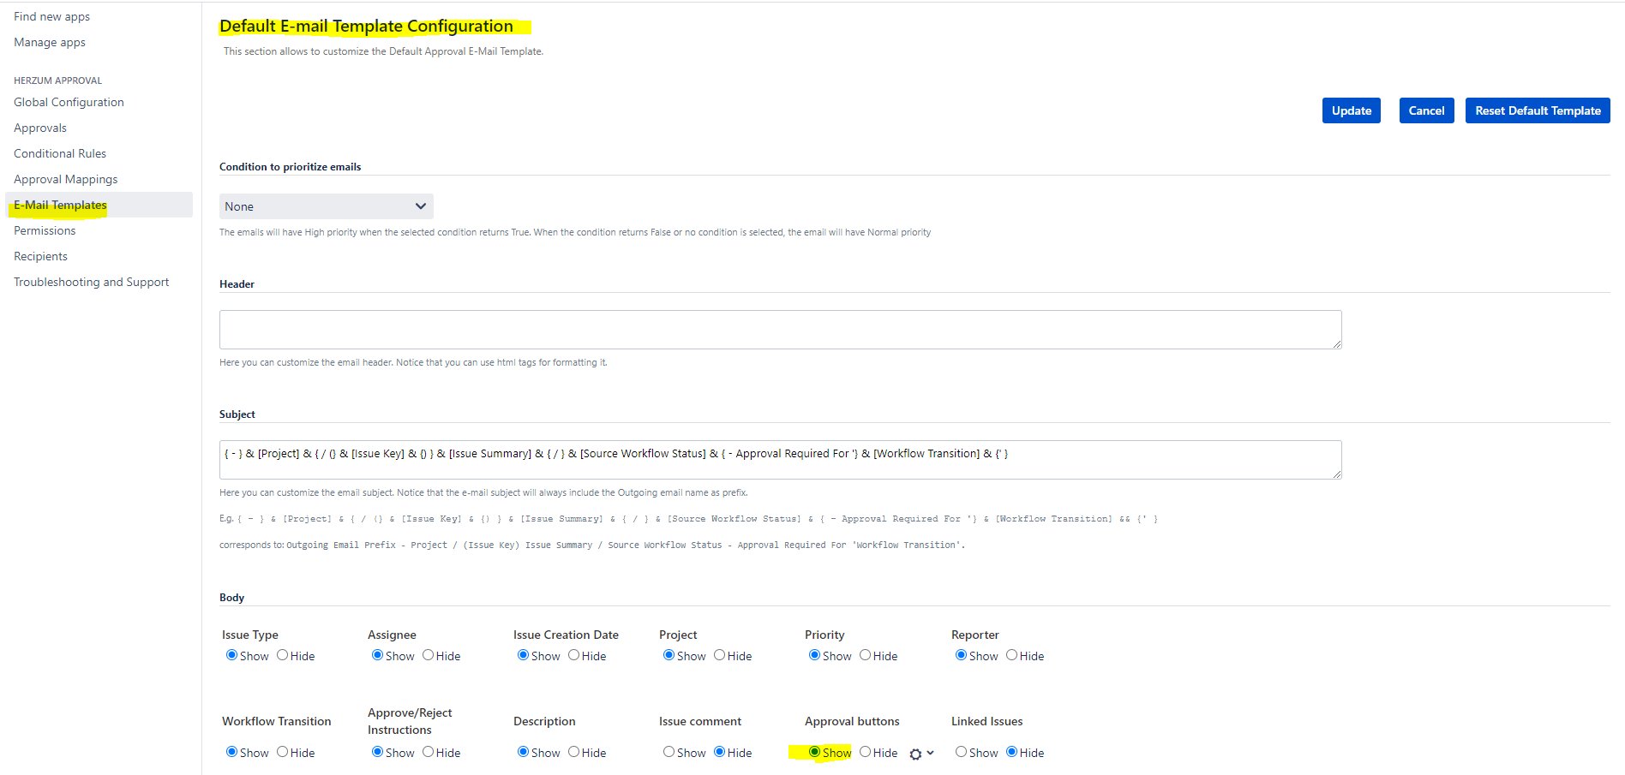Click into the Header text area
Screen dimensions: 1625x775
point(780,330)
